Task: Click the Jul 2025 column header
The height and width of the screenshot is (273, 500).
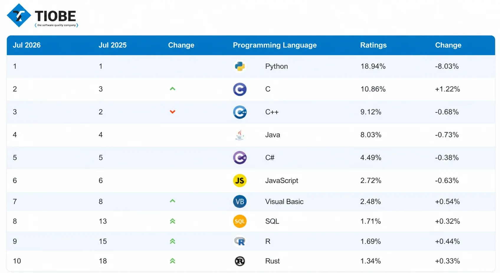Action: pyautogui.click(x=112, y=45)
